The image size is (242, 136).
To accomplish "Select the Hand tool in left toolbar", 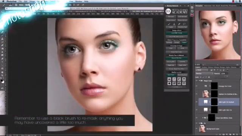I will (2, 72).
